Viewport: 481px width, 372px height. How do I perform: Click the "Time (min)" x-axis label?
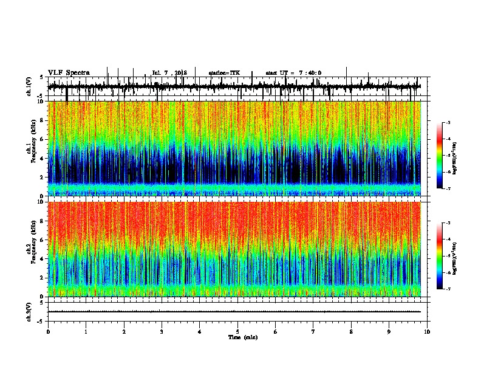point(243,337)
